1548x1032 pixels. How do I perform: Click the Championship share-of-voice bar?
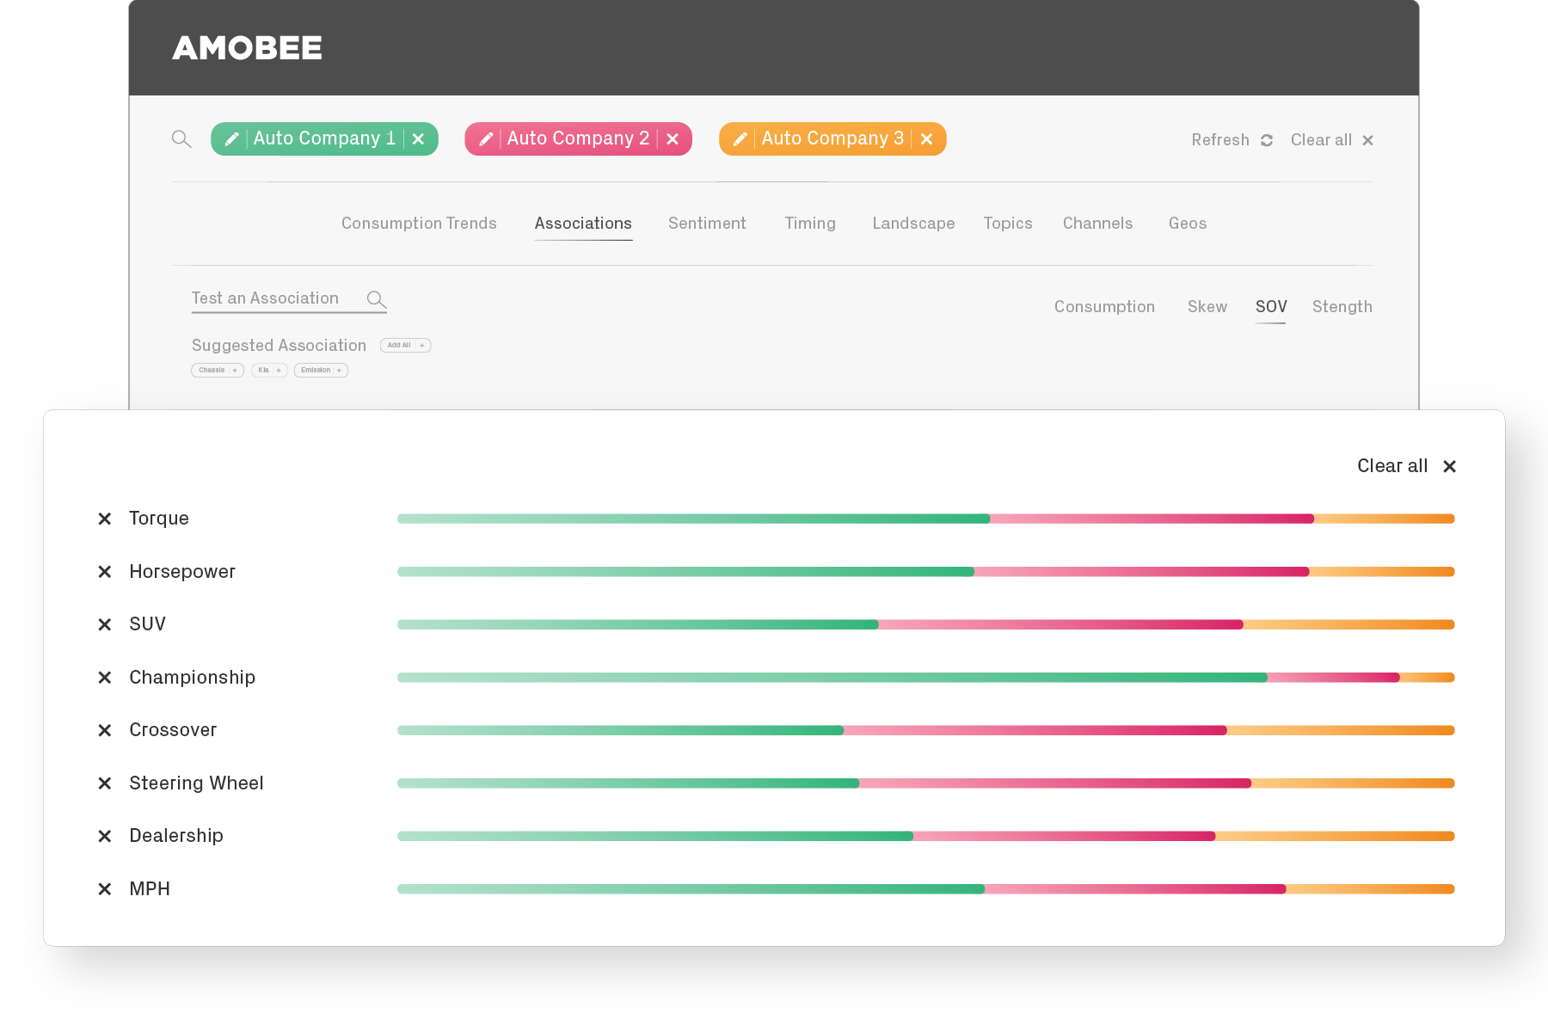[925, 678]
